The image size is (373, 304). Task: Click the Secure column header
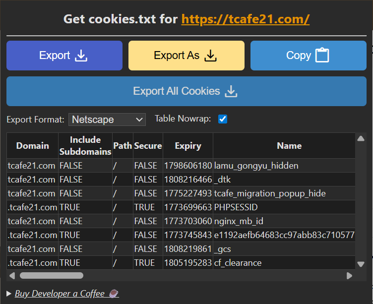click(148, 146)
